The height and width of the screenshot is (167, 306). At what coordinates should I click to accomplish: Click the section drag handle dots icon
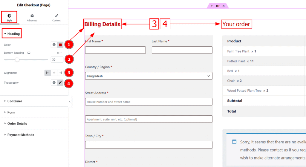pyautogui.click(x=218, y=6)
